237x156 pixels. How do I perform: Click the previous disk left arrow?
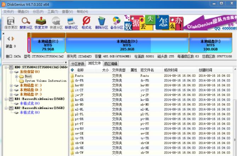[9, 39]
